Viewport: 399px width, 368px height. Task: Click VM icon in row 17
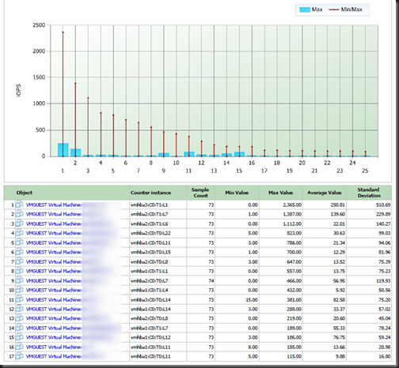(x=20, y=356)
